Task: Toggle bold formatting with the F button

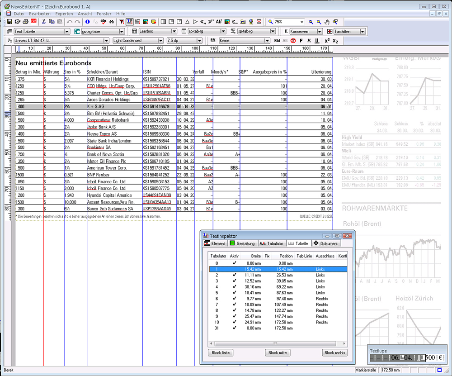Action: (x=301, y=41)
